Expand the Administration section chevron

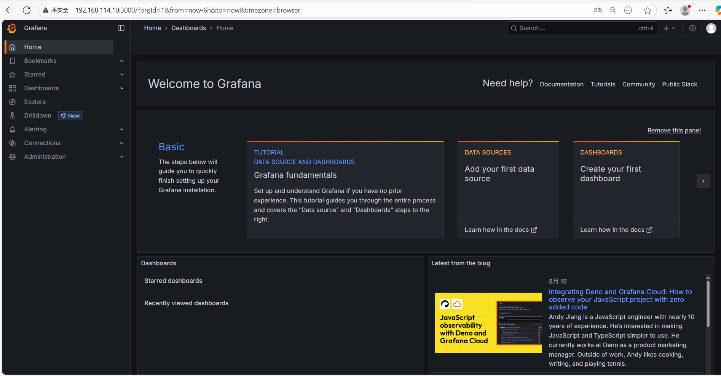[x=122, y=157]
